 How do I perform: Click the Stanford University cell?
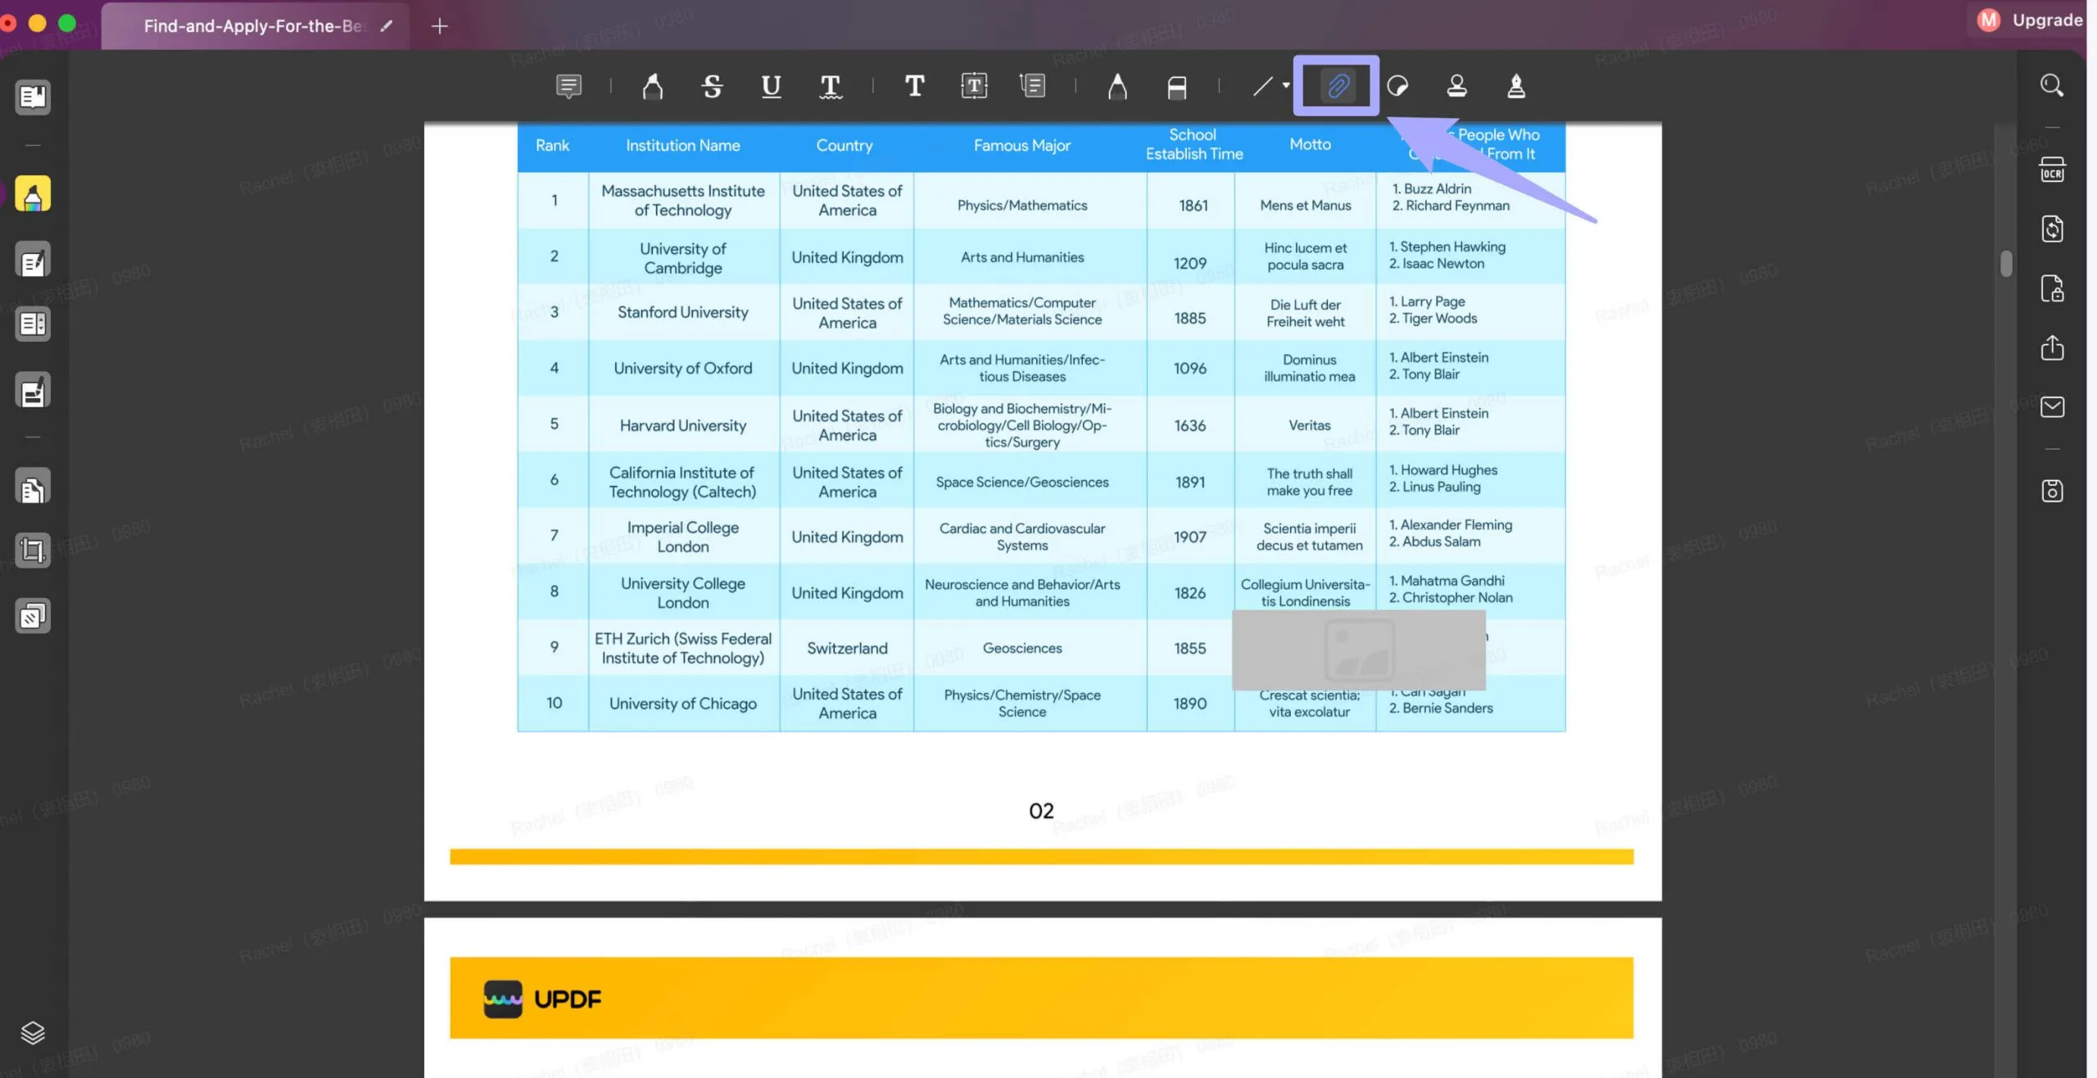[683, 312]
